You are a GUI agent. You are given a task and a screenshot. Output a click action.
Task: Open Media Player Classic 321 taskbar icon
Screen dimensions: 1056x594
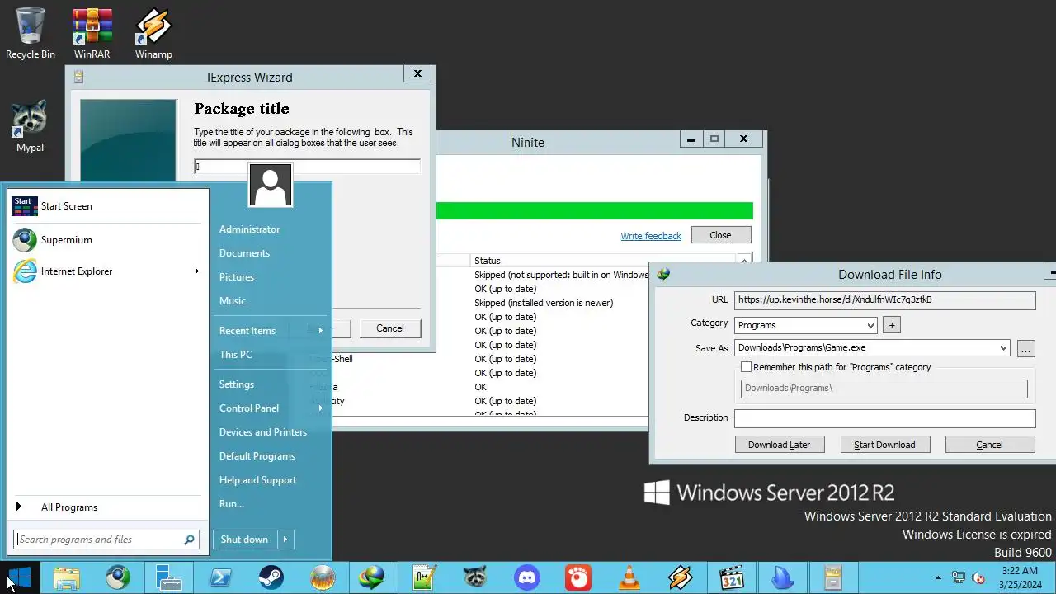pos(732,577)
